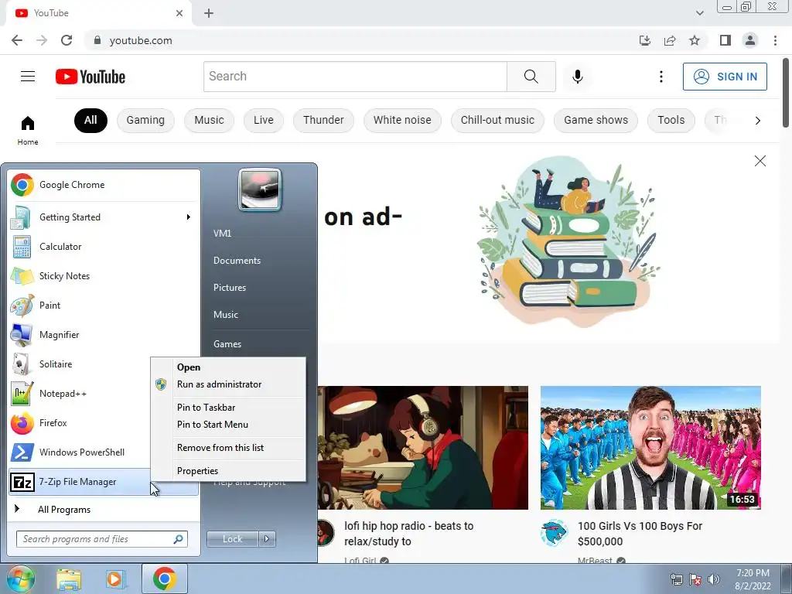
Task: Click Search programs and files box
Action: (102, 539)
